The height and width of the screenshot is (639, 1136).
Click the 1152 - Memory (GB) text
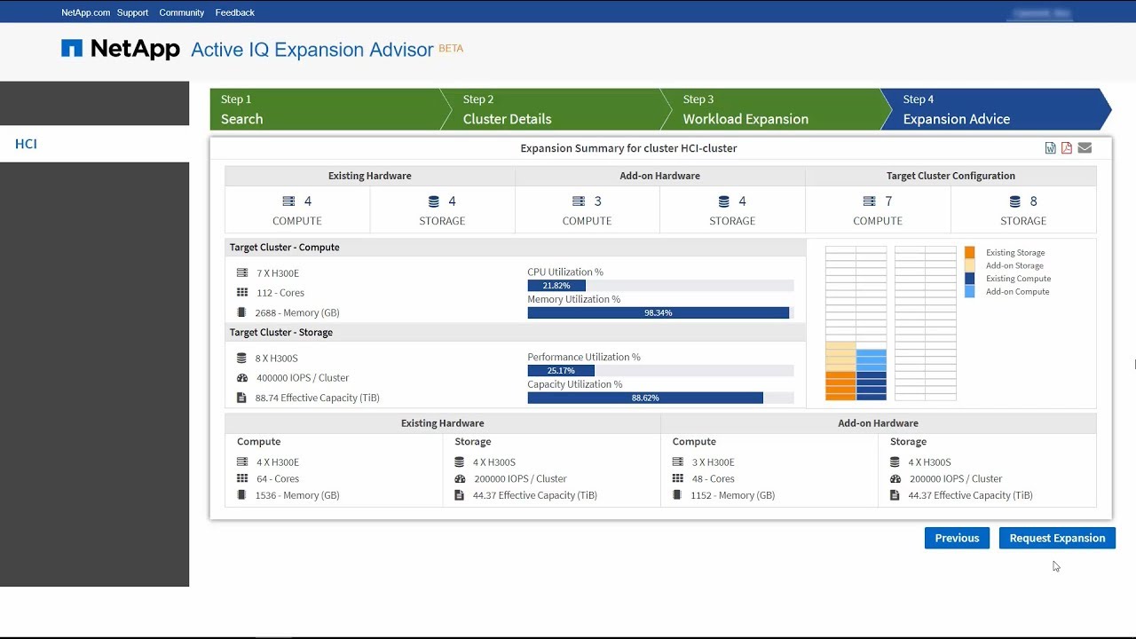(x=733, y=496)
